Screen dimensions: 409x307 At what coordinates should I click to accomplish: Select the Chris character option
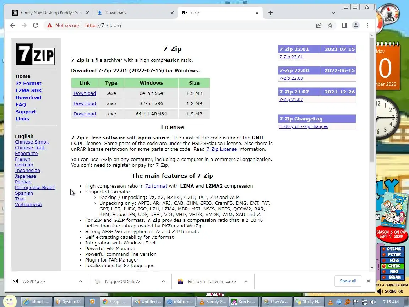click(392, 266)
